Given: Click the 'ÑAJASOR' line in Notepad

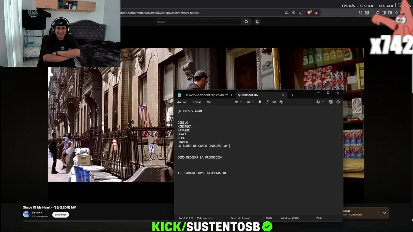Looking at the screenshot, I should point(184,130).
